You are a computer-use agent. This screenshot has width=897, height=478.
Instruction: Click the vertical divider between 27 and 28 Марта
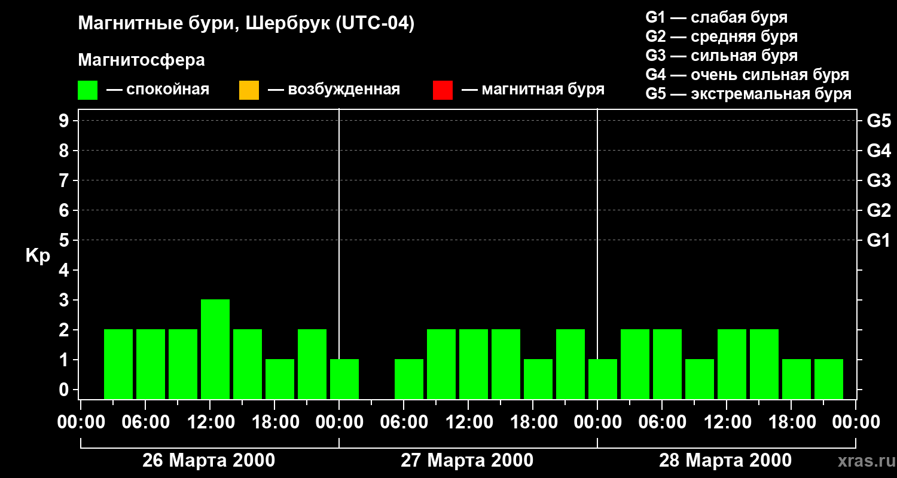597,254
